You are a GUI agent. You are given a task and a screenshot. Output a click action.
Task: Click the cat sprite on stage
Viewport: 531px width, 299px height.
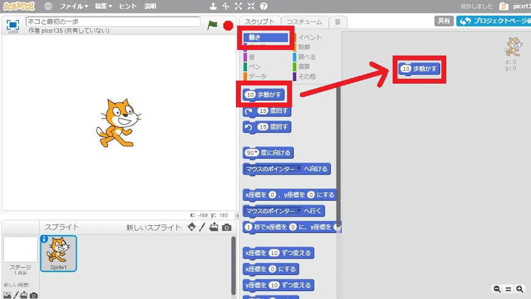pos(118,123)
